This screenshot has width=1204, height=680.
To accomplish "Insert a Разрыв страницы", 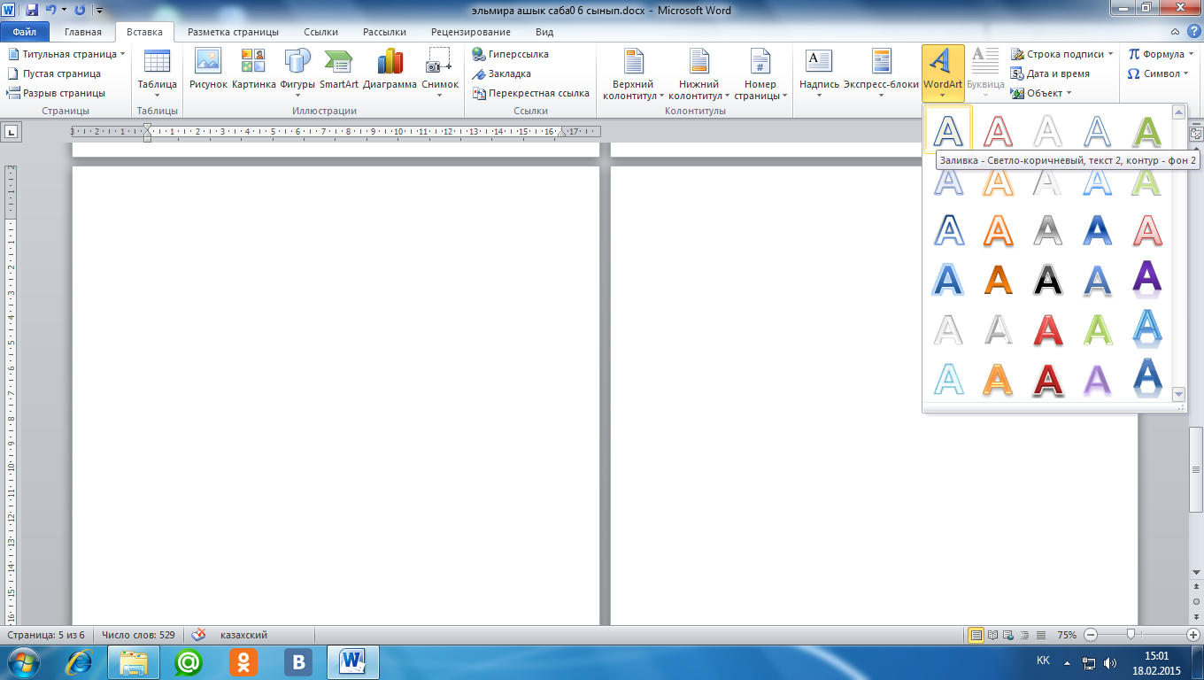I will point(57,93).
